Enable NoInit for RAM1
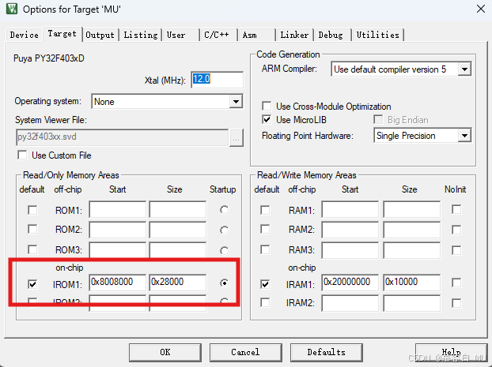 point(456,209)
